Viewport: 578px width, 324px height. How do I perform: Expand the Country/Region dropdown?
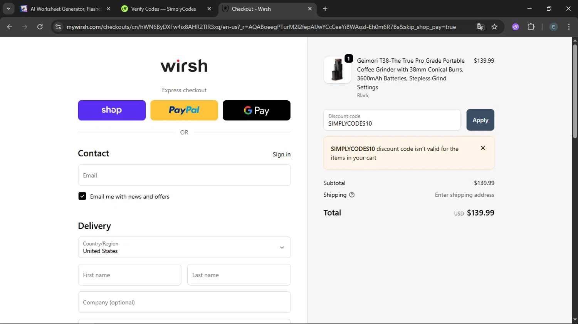184,248
